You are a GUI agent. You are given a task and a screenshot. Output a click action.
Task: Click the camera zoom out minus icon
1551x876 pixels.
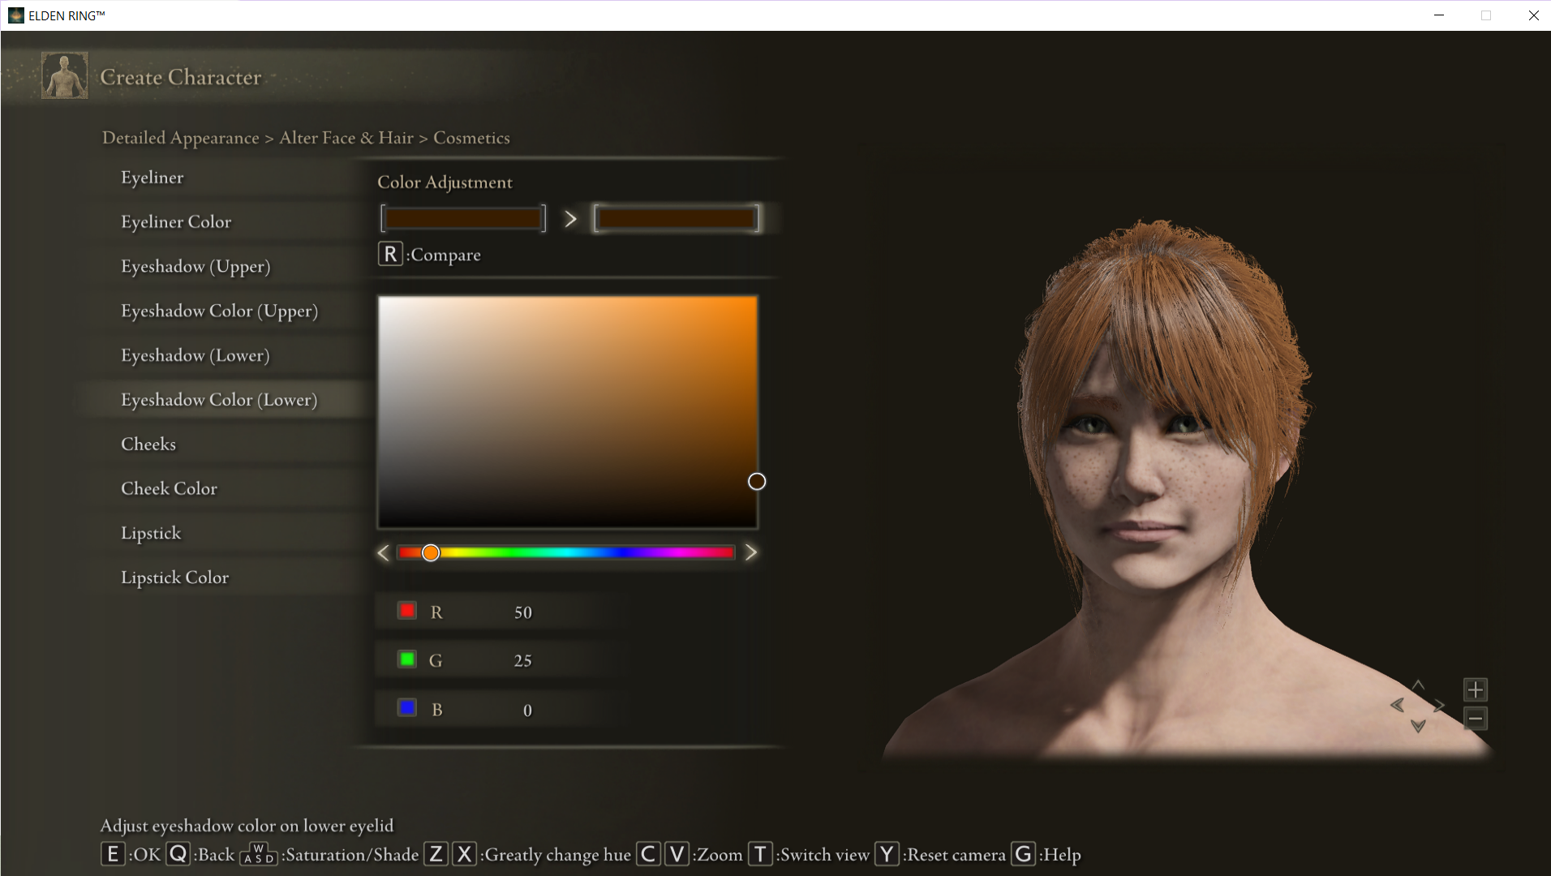(1476, 718)
